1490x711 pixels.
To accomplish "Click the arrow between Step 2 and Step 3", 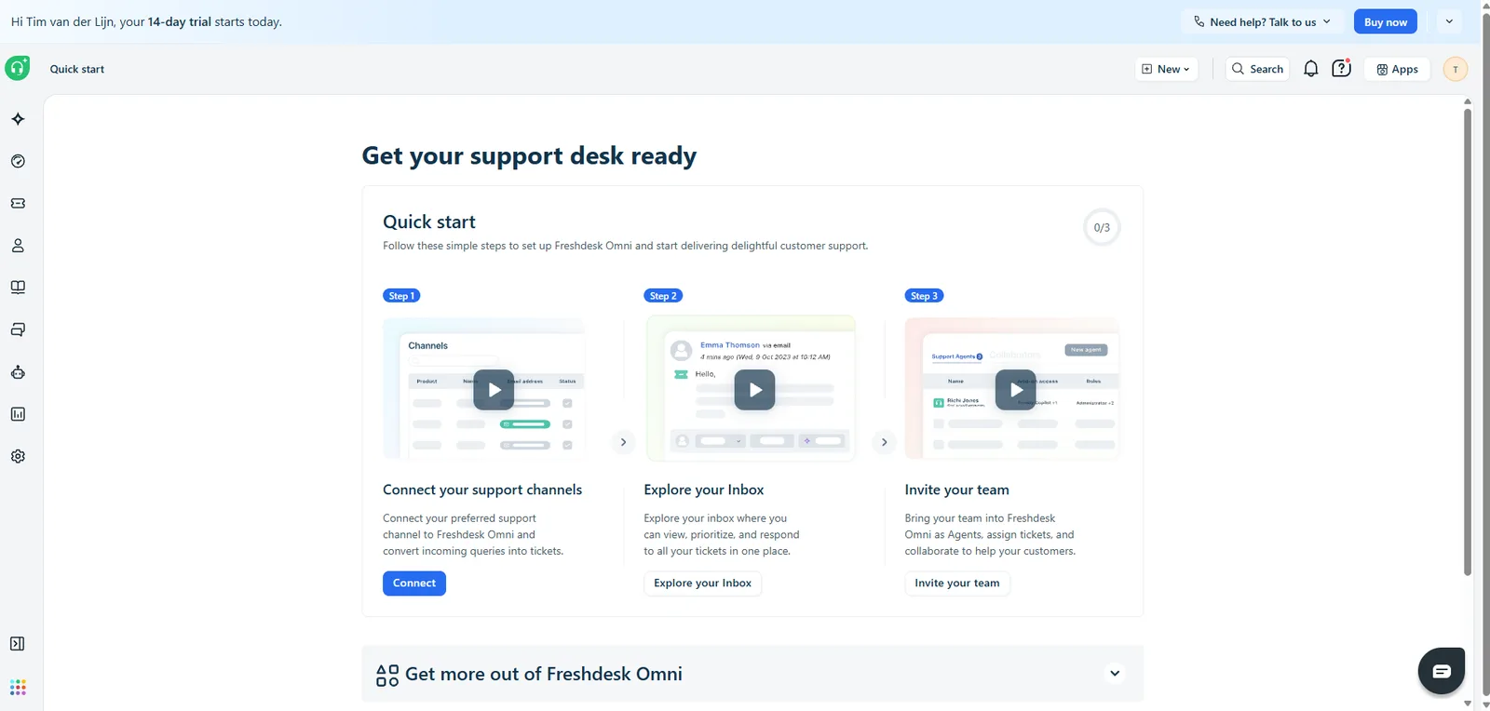I will tap(884, 442).
